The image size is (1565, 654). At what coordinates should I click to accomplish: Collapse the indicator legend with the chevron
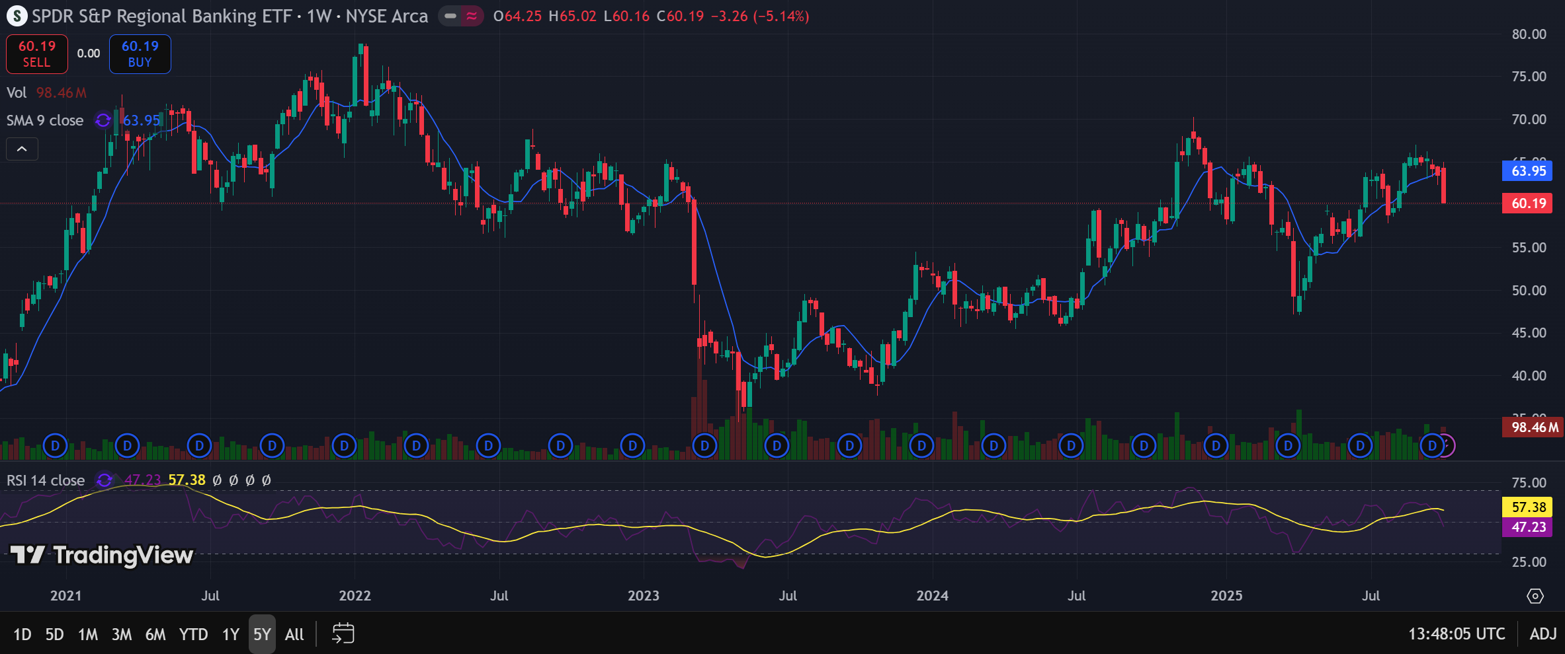coord(22,149)
